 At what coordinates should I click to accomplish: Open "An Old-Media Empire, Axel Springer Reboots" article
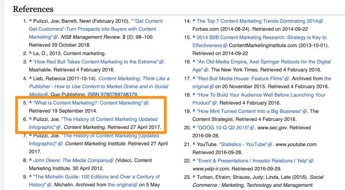point(264,62)
